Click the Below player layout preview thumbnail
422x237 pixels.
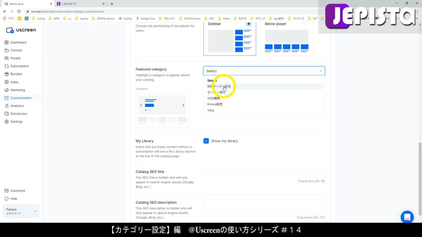(x=287, y=41)
